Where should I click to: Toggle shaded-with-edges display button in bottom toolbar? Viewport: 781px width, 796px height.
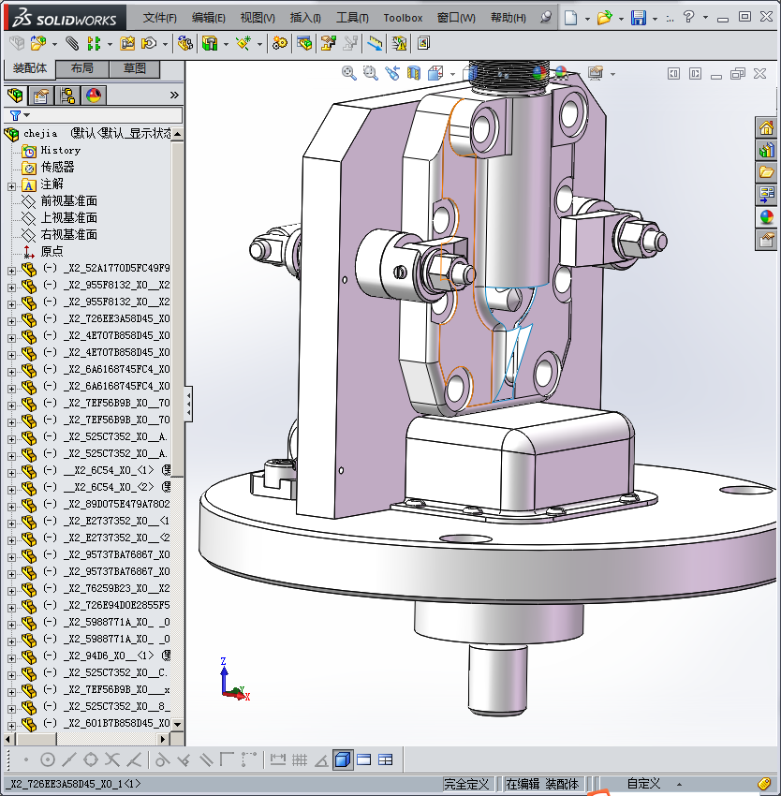[343, 759]
